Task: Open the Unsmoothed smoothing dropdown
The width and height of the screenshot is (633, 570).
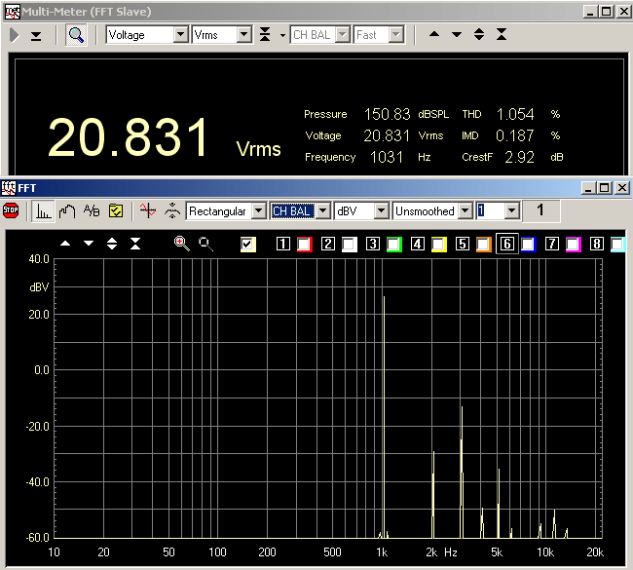Action: 465,210
